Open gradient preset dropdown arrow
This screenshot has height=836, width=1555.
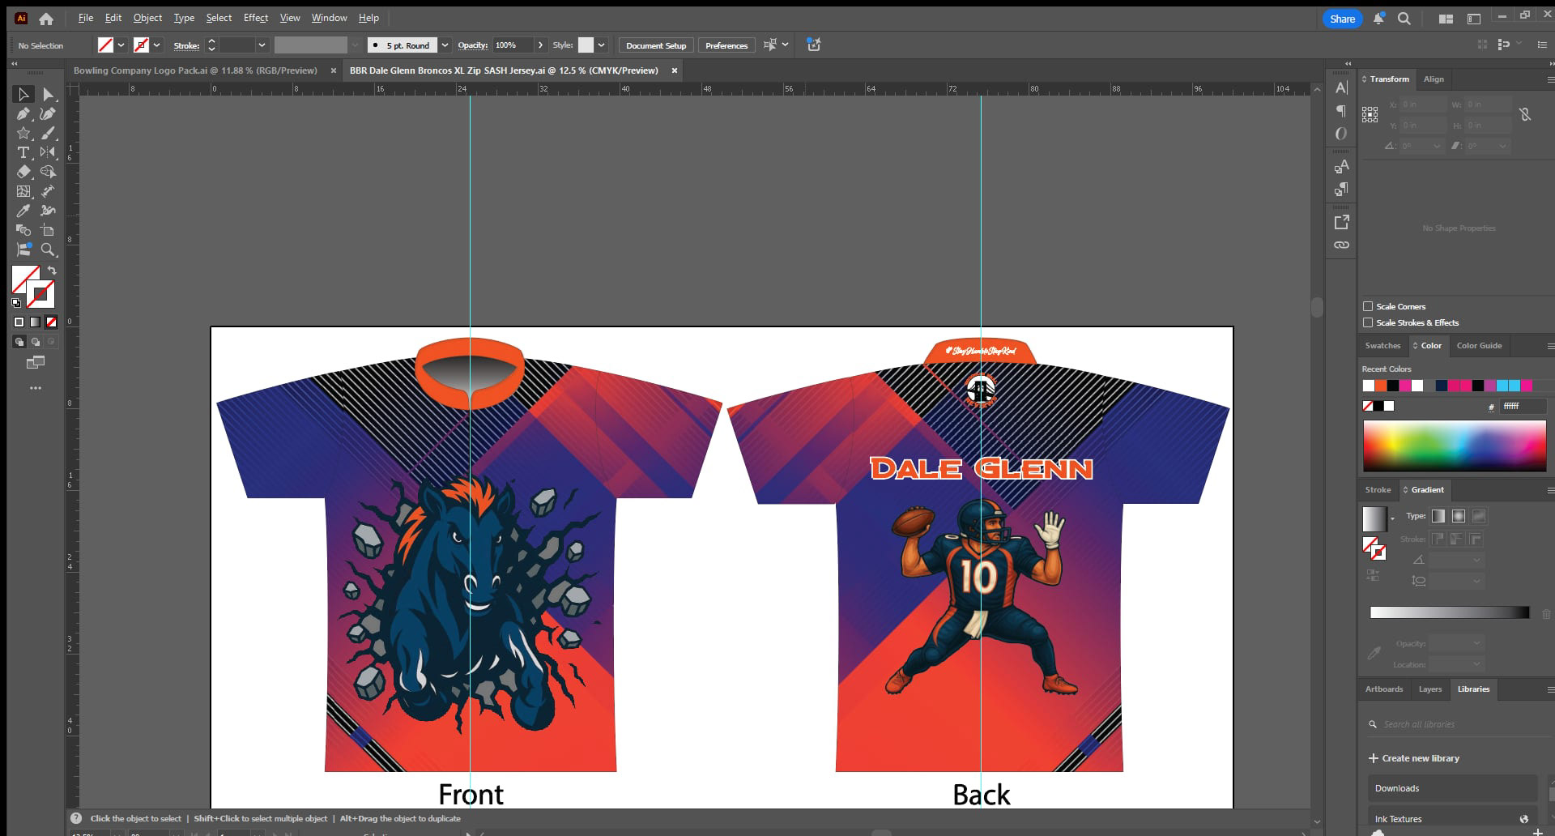click(x=1392, y=518)
